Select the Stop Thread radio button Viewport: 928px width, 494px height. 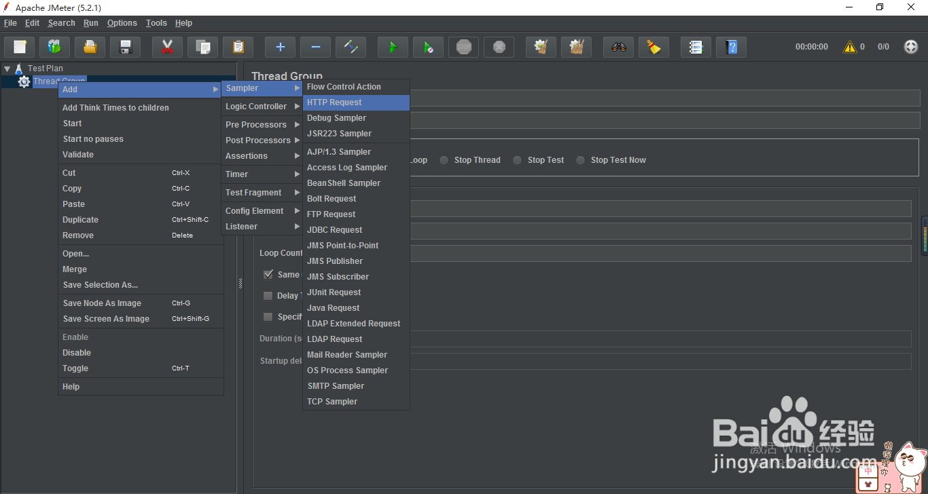pyautogui.click(x=444, y=160)
